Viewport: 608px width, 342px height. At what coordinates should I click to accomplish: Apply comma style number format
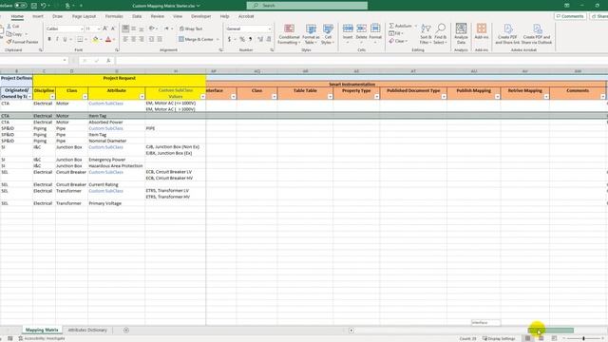(x=251, y=39)
